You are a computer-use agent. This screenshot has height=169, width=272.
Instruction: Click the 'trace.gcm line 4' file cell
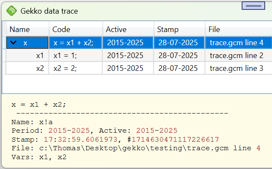(239, 43)
